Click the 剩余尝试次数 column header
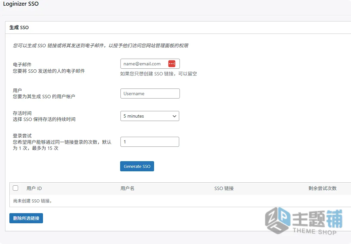 pos(322,188)
